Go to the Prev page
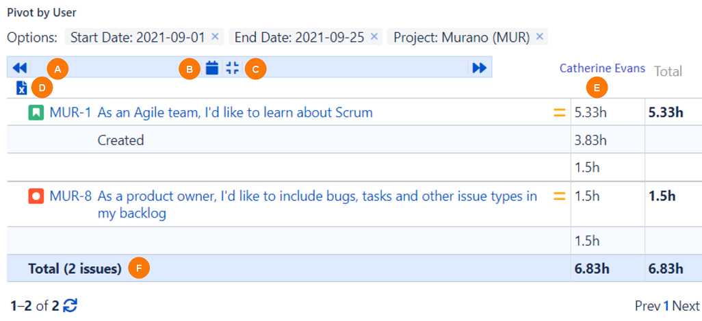Viewport: 702px width, 321px height. [x=647, y=306]
